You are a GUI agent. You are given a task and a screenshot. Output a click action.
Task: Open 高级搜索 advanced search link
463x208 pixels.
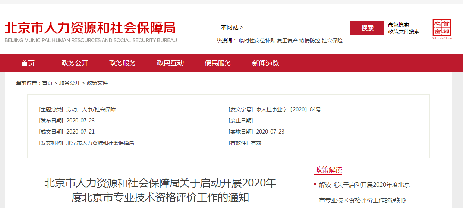coord(398,25)
